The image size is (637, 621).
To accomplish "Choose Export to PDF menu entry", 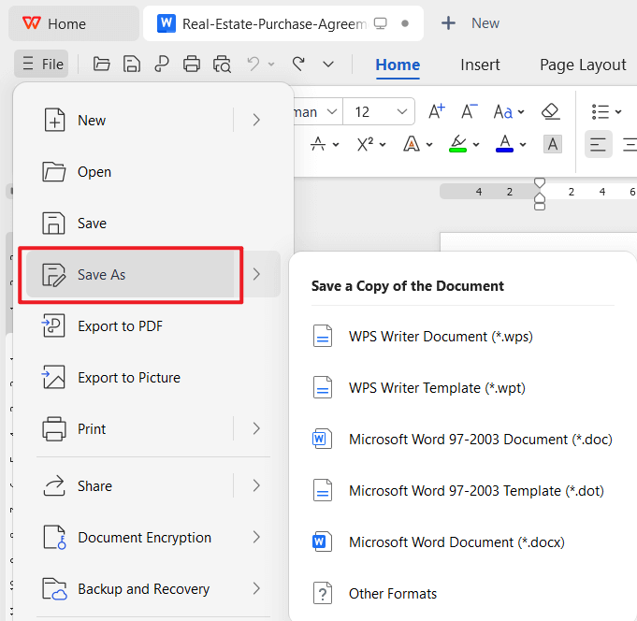I will [152, 326].
